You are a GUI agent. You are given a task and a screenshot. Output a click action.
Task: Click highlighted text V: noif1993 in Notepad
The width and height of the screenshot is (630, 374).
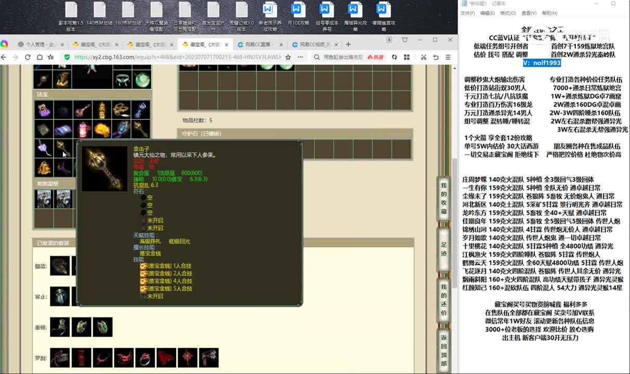(542, 63)
